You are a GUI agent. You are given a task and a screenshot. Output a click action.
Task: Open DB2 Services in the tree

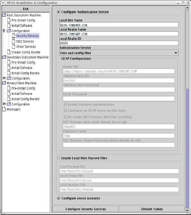25,41
